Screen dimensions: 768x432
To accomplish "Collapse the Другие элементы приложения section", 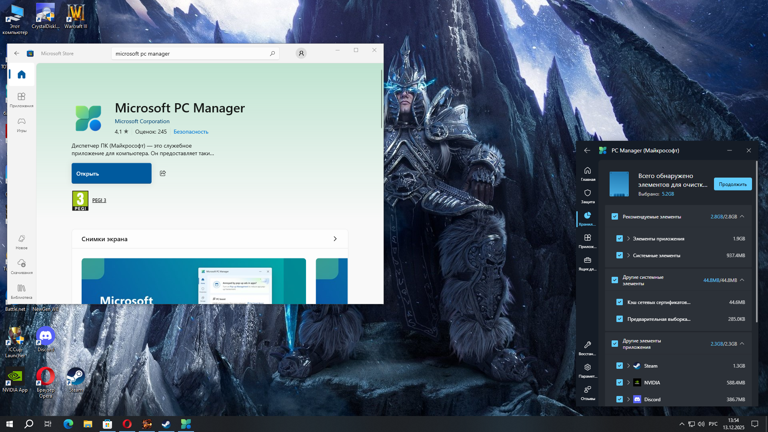I will [x=742, y=344].
